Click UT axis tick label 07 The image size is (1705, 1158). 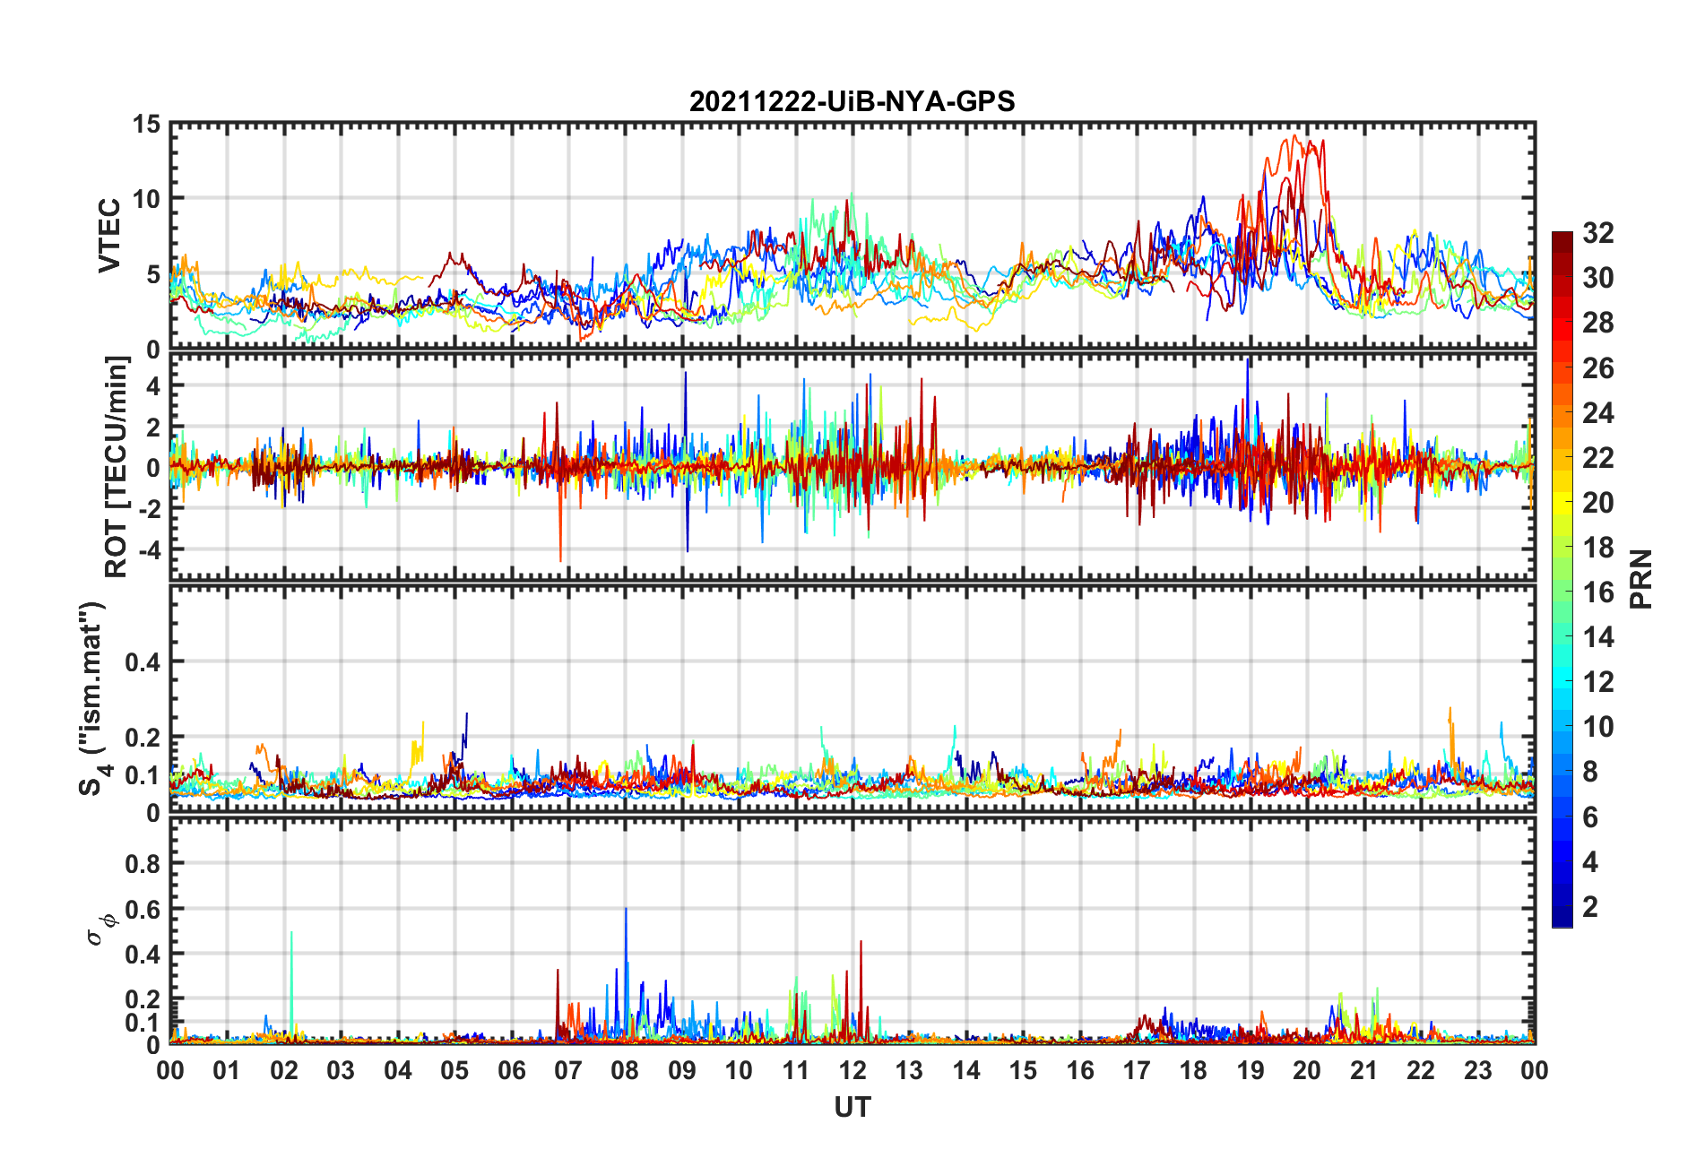coord(568,1070)
